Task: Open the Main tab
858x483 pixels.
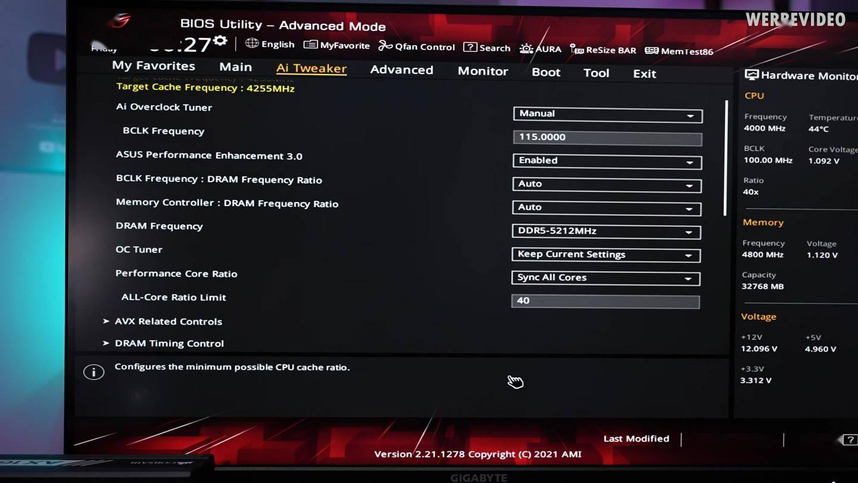Action: click(x=235, y=67)
